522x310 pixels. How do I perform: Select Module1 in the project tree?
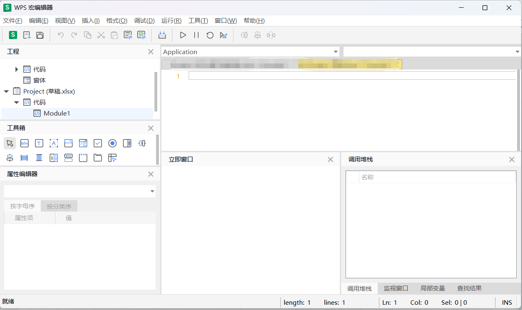tap(56, 113)
